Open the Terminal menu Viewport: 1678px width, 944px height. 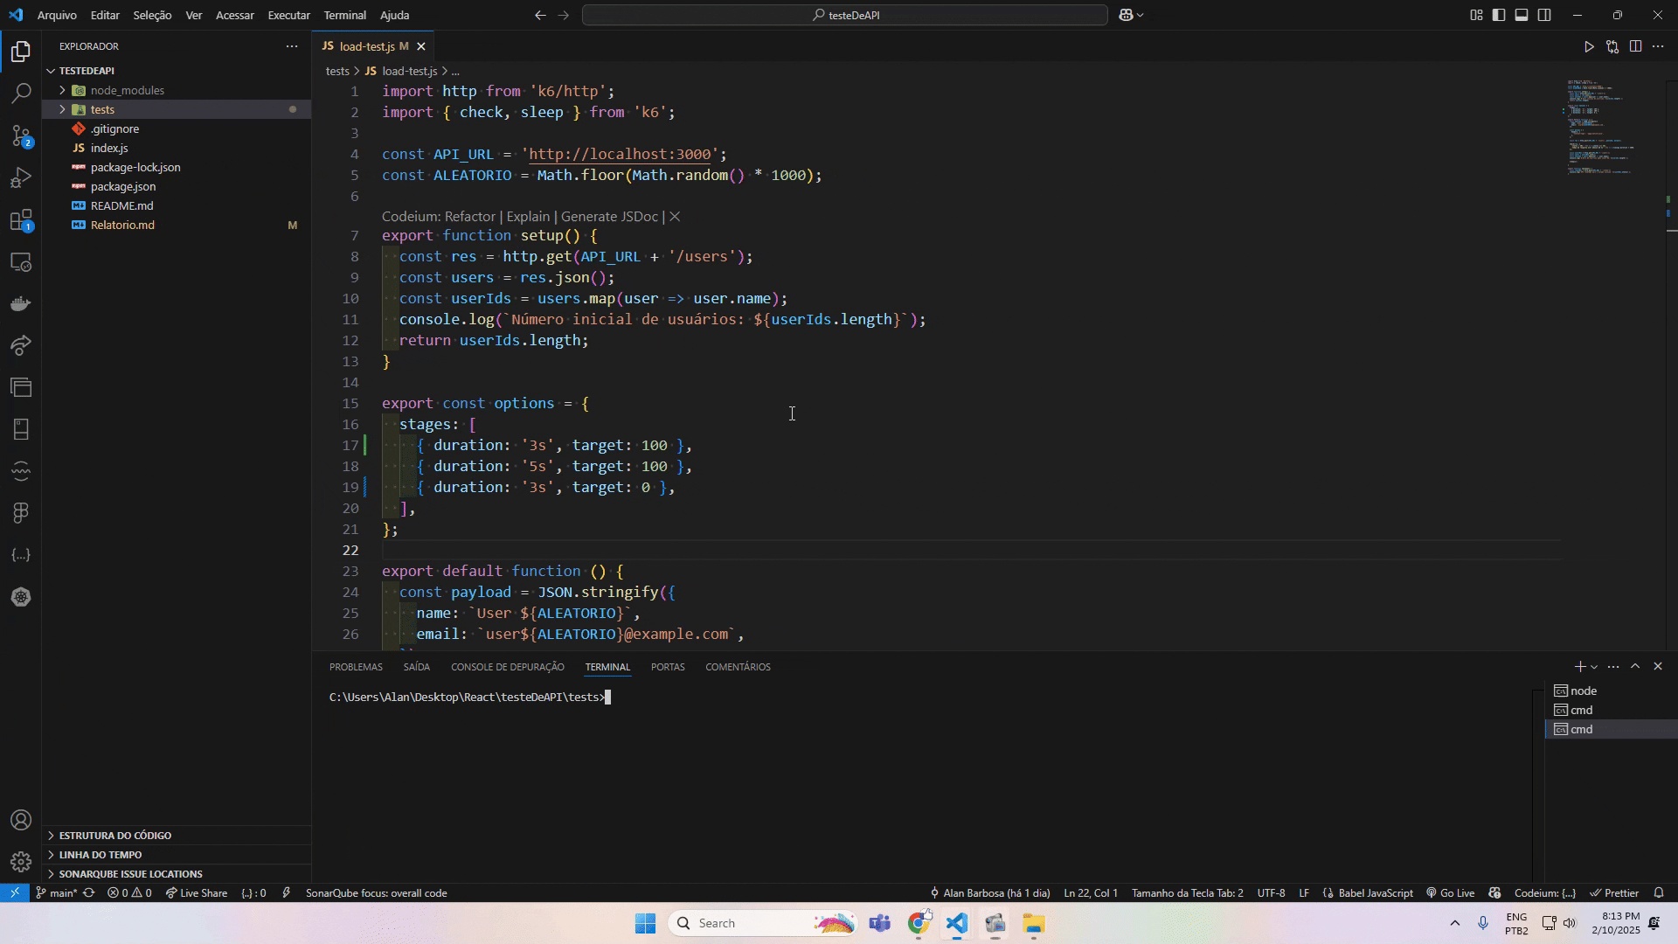tap(344, 15)
